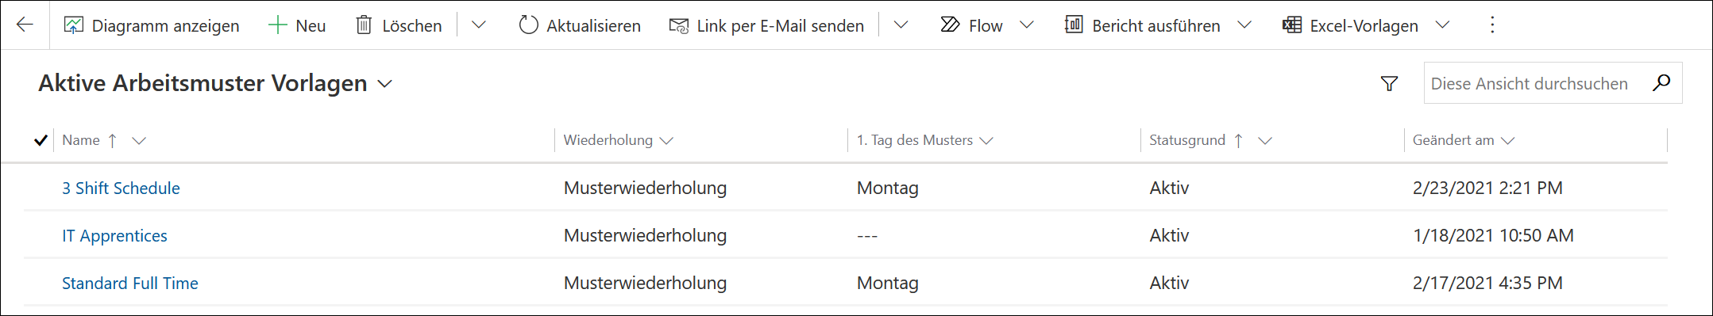Focus the Diese Ansicht durchsuchen search box
This screenshot has width=1713, height=316.
click(1537, 83)
